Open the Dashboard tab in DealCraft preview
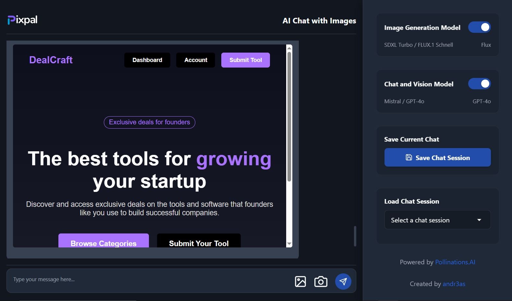The image size is (512, 301). click(x=147, y=60)
